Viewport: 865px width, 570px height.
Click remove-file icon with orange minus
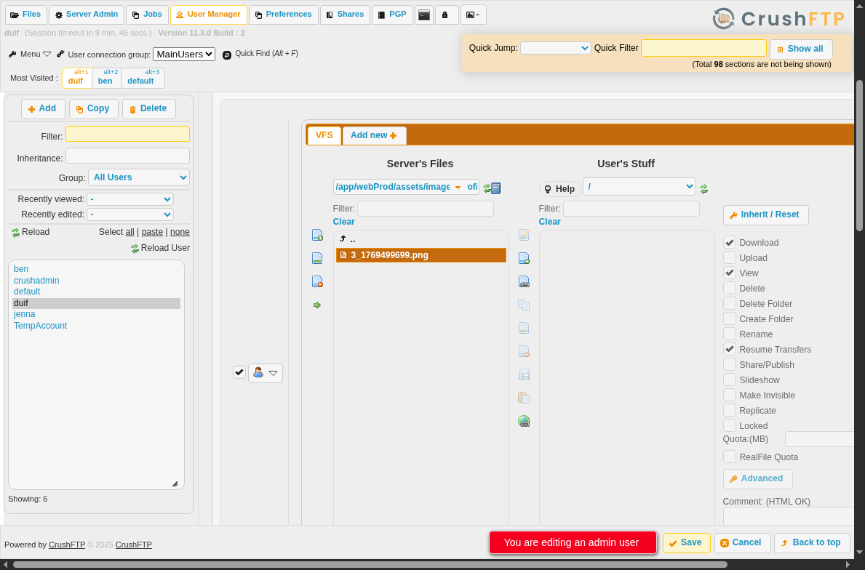(x=316, y=281)
